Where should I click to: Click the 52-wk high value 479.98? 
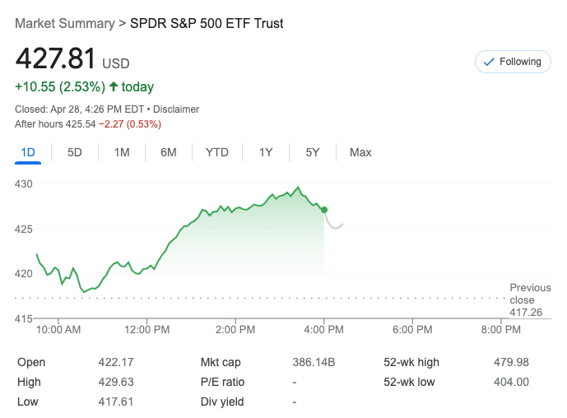coord(512,362)
